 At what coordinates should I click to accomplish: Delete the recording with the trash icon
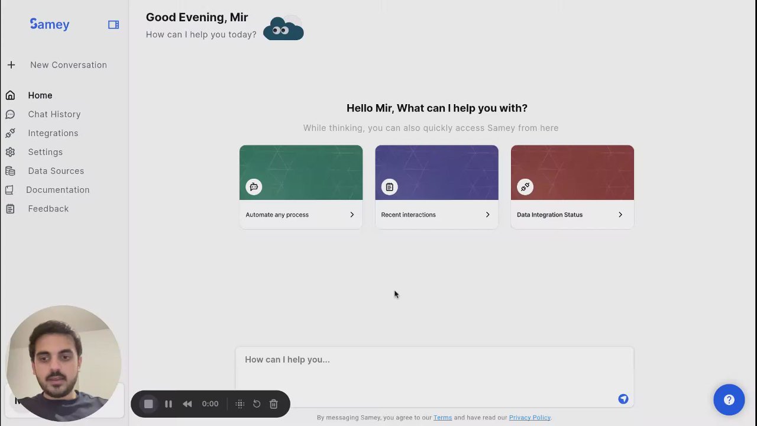click(x=273, y=404)
